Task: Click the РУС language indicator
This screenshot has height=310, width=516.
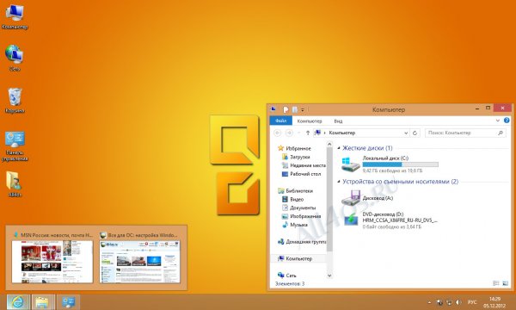Action: pyautogui.click(x=472, y=302)
